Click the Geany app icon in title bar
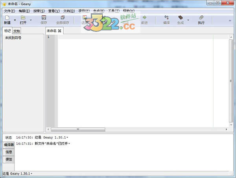Screen dimensions: 236x178 [4, 4]
